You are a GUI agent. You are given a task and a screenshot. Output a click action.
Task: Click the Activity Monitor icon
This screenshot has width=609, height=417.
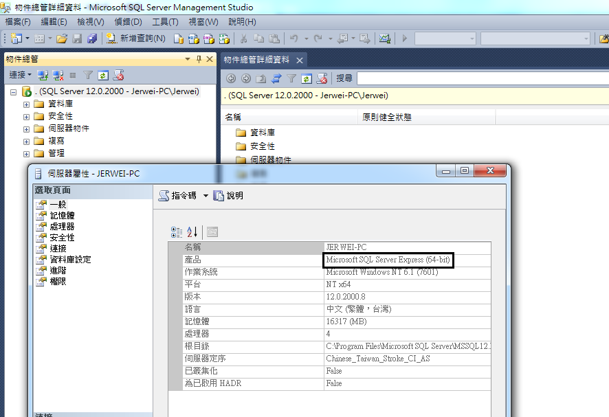click(384, 38)
